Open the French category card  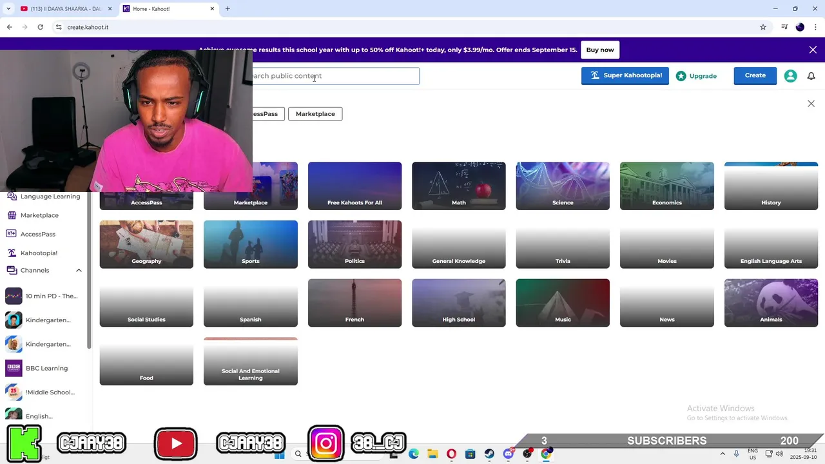pyautogui.click(x=354, y=303)
